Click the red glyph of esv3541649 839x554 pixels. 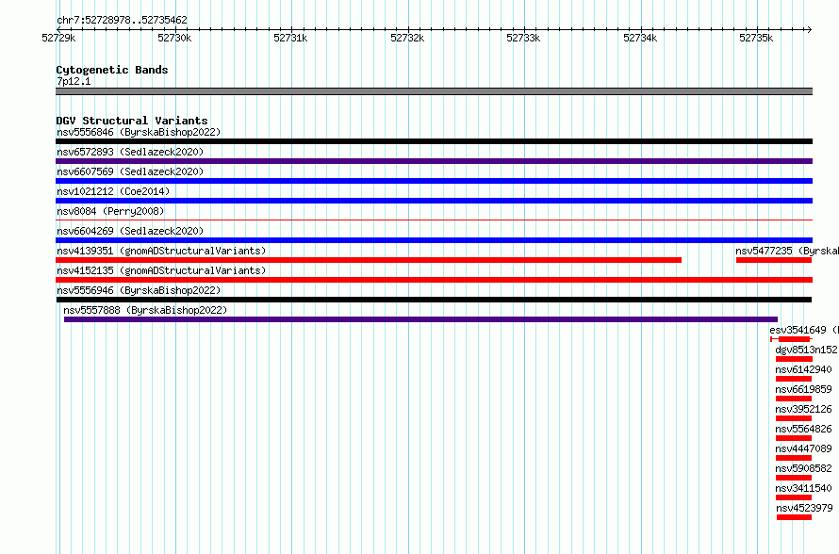pyautogui.click(x=791, y=339)
